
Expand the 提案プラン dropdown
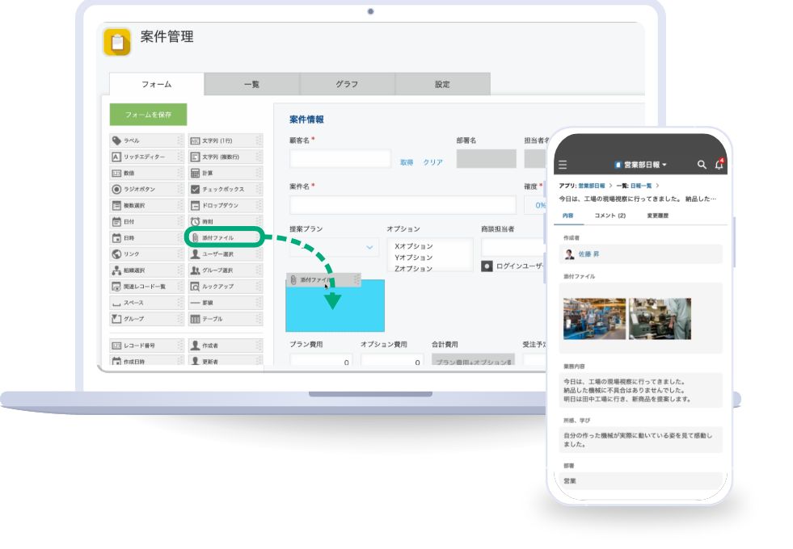[x=369, y=247]
